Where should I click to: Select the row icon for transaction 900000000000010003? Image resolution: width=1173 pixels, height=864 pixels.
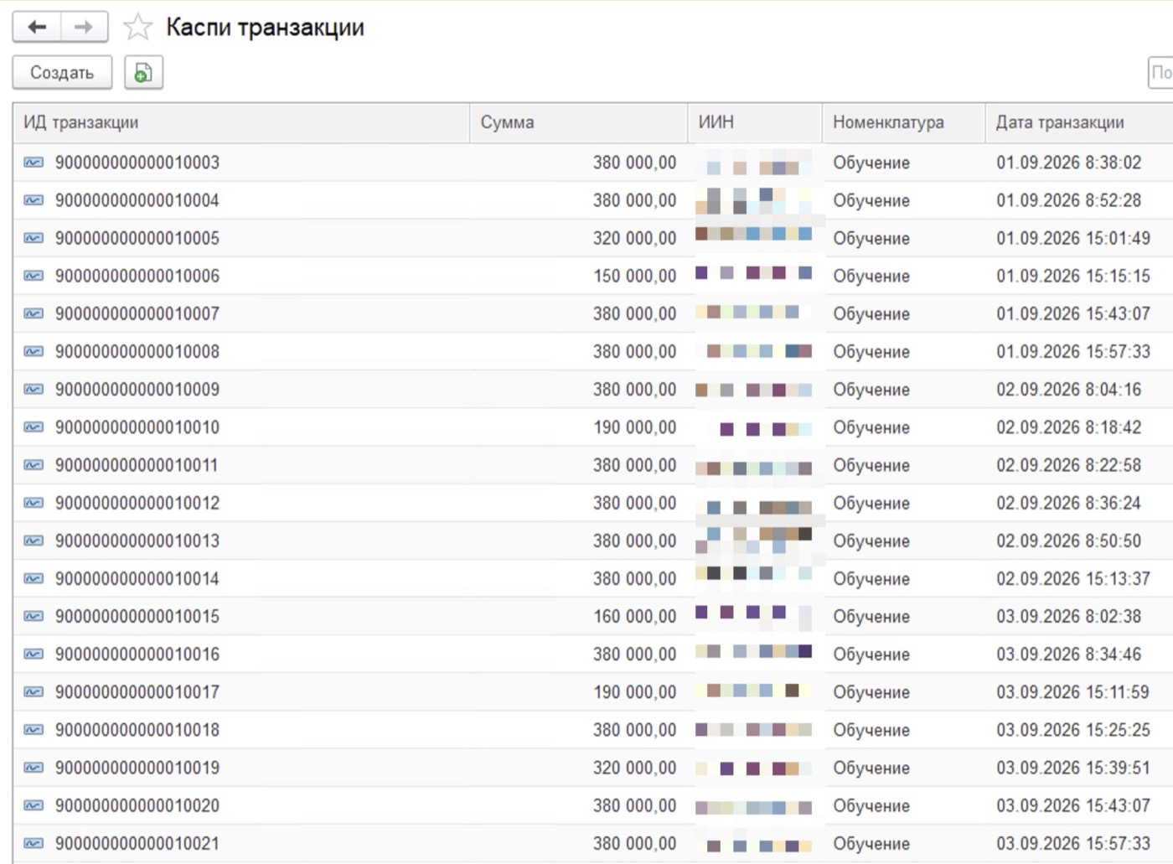34,163
